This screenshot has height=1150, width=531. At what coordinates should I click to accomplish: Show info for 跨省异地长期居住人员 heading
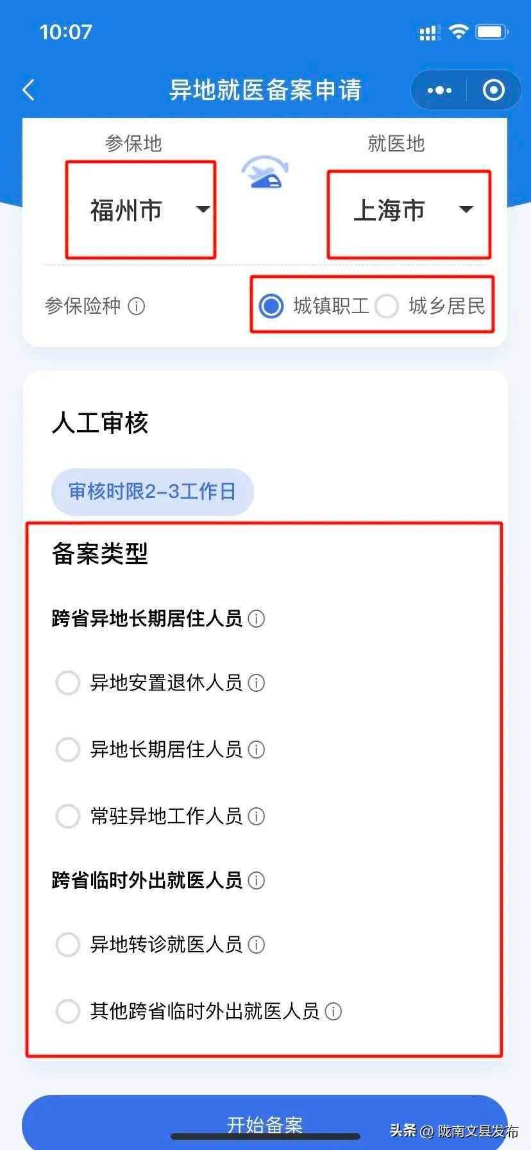coord(257,619)
